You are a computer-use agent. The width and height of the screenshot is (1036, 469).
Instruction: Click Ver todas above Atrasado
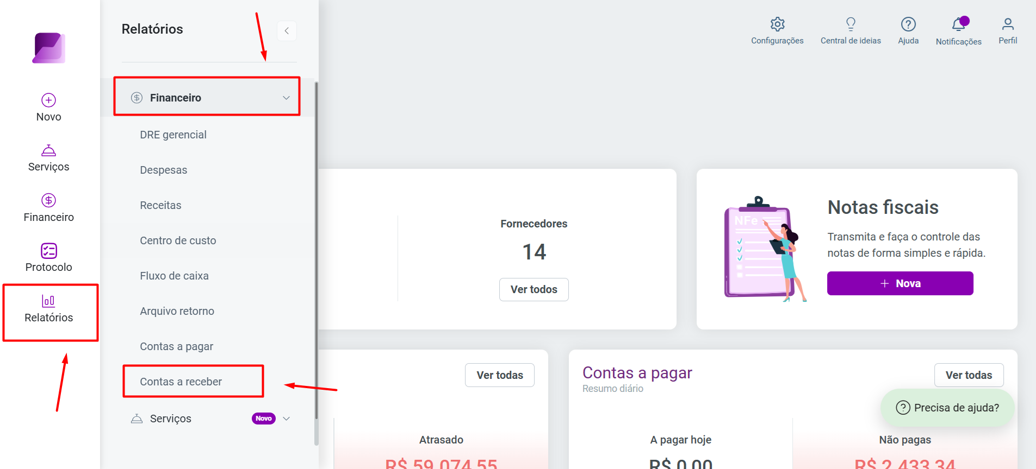(500, 375)
